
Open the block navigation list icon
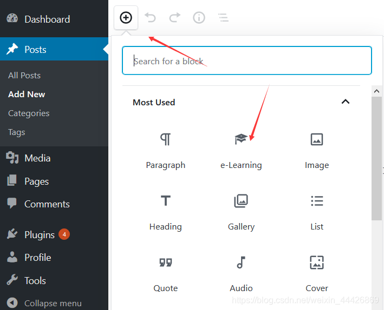tap(223, 18)
